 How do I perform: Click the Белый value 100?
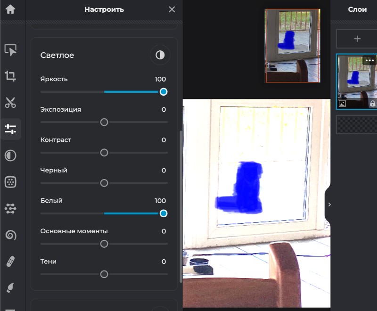pyautogui.click(x=160, y=201)
